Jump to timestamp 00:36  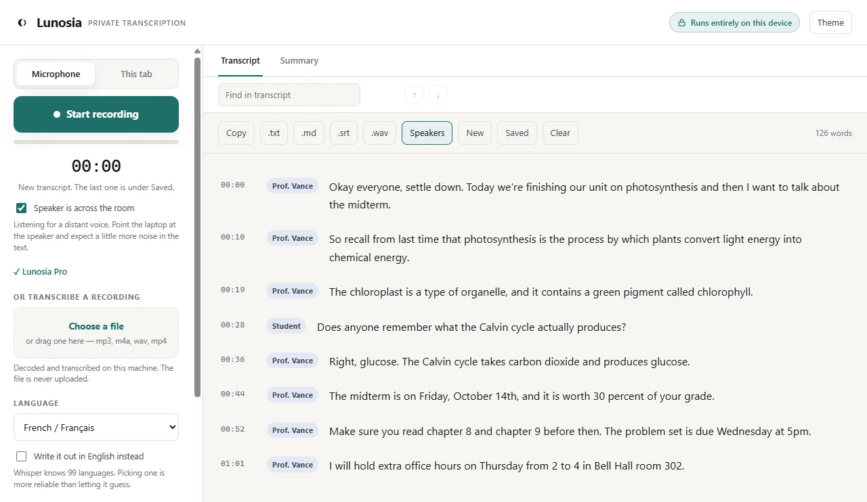[x=232, y=359]
